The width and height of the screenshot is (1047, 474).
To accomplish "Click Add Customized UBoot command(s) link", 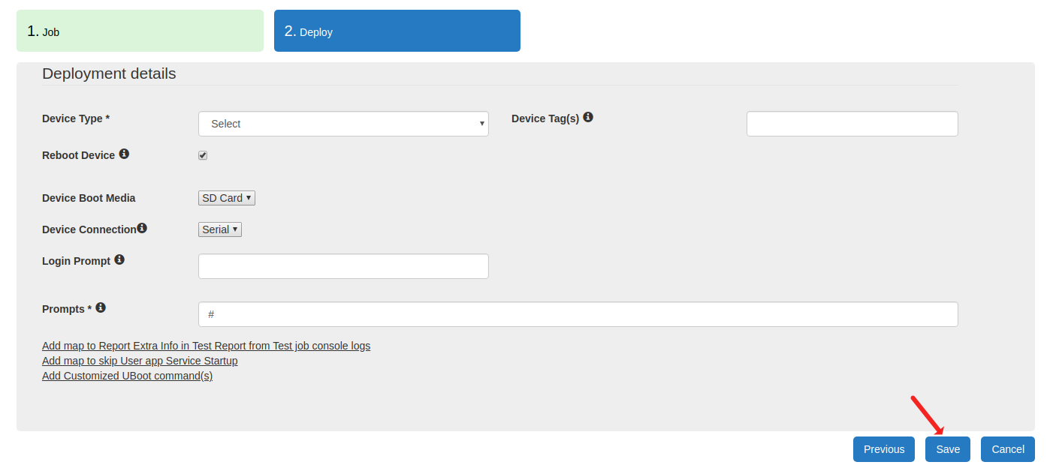I will [127, 376].
